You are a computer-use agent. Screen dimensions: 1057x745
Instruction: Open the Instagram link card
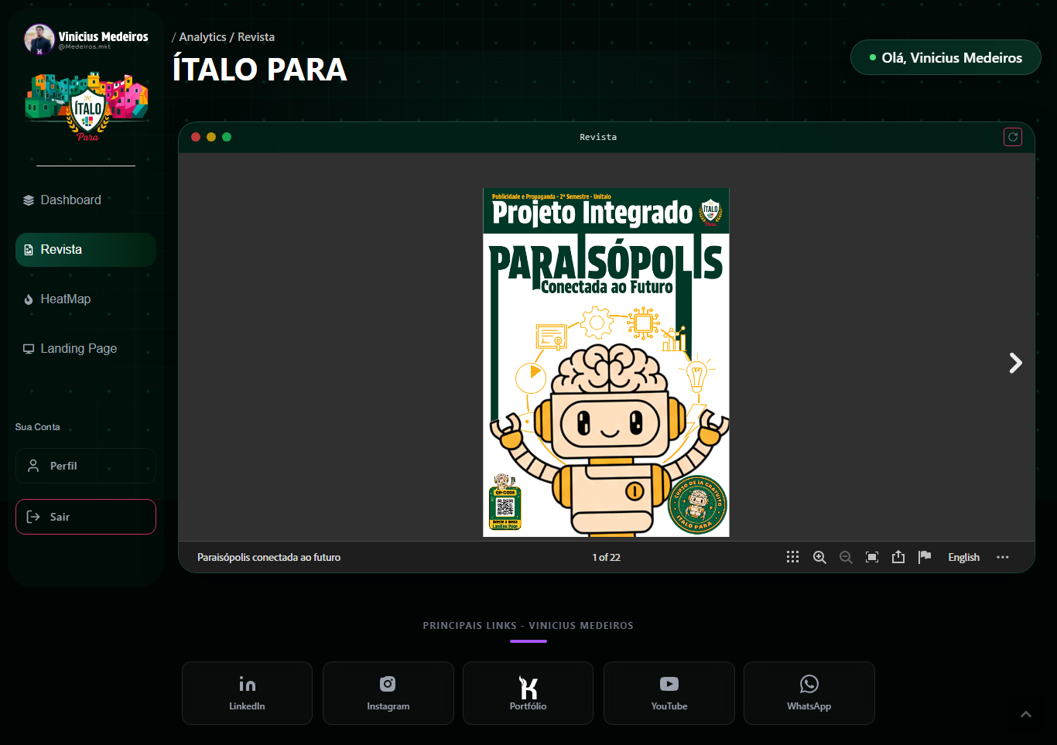[388, 693]
